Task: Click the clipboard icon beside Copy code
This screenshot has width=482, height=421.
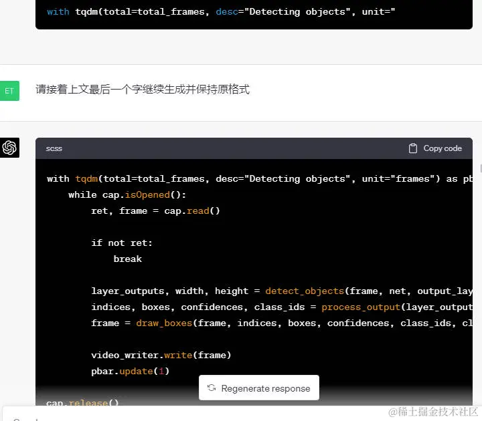Action: [413, 148]
